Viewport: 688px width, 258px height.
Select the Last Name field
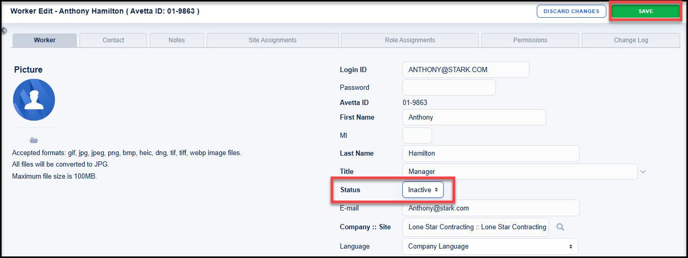coord(490,153)
